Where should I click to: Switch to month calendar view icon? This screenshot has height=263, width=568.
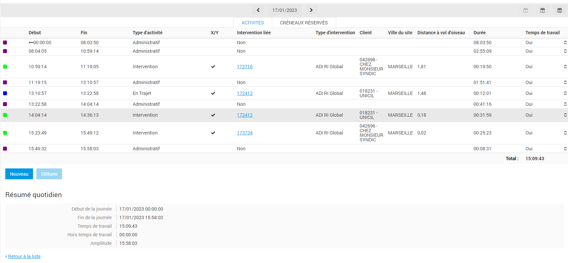click(x=559, y=10)
